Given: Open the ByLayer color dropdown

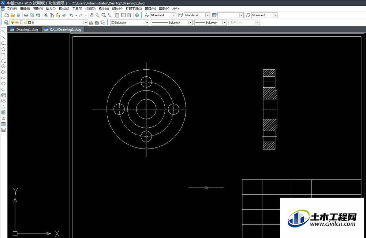Looking at the screenshot, I should pos(147,22).
